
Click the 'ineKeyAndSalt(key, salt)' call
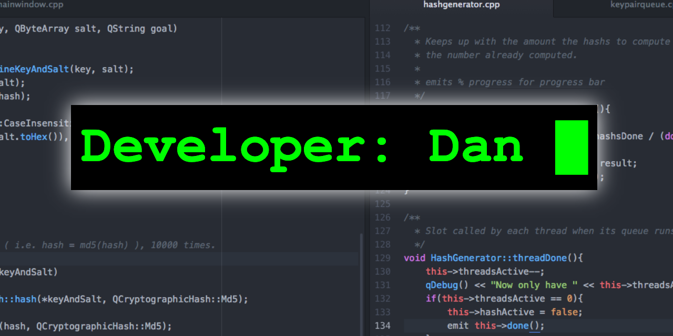(x=65, y=69)
